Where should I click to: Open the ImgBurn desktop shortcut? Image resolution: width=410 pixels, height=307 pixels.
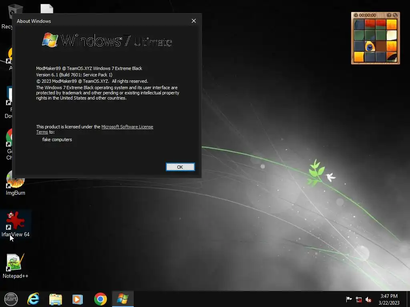pos(16,183)
